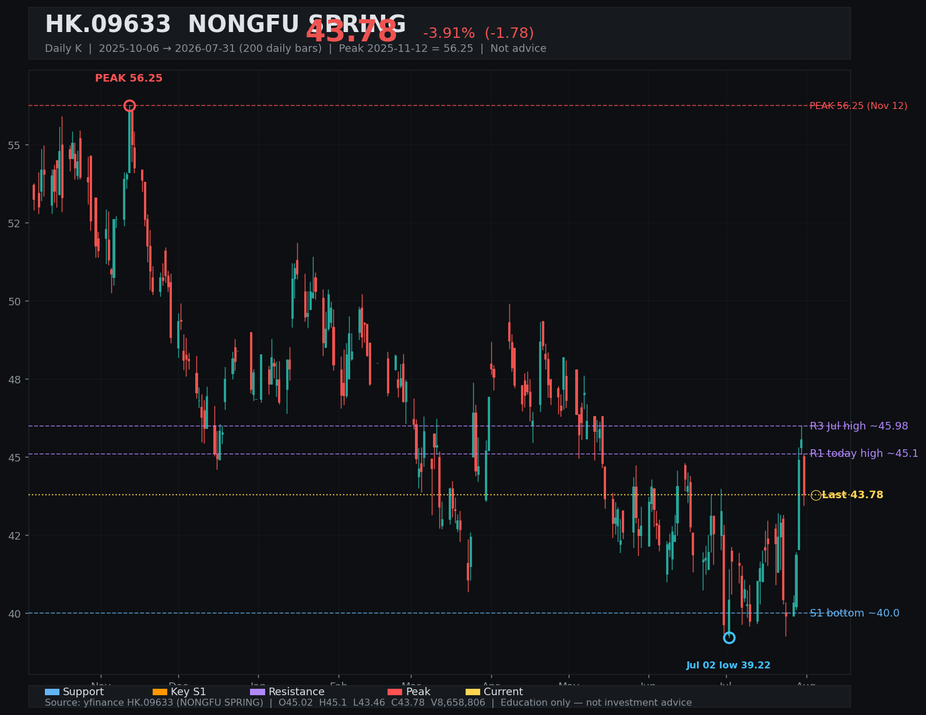Click the blue Support legend swatch
This screenshot has width=926, height=715.
click(x=52, y=692)
